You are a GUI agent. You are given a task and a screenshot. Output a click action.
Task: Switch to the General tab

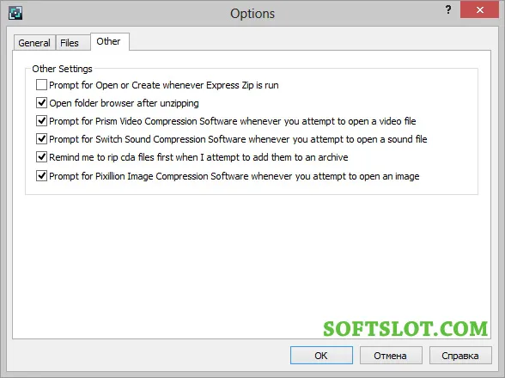point(34,43)
